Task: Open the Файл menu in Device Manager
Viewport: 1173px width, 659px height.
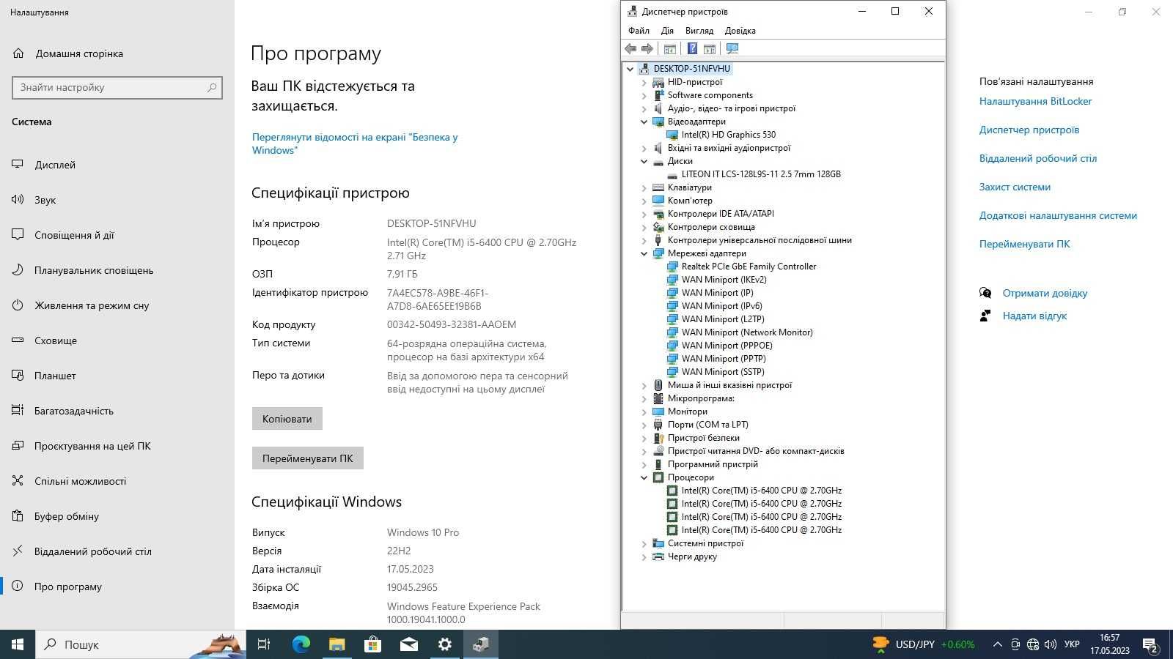Action: [x=639, y=31]
